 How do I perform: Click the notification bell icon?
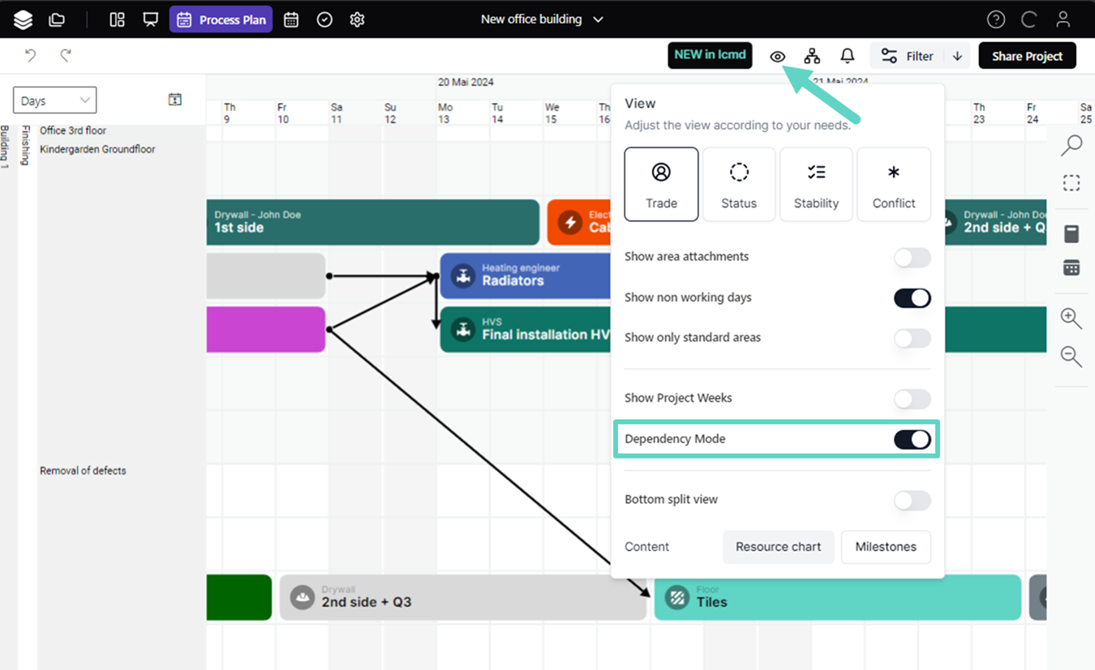(x=847, y=56)
